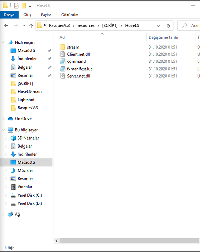Open Masaüstü under quick access

click(x=26, y=50)
